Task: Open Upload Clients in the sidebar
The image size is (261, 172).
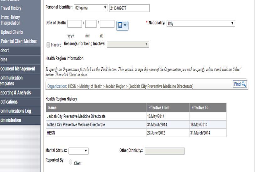Action: [x=12, y=32]
